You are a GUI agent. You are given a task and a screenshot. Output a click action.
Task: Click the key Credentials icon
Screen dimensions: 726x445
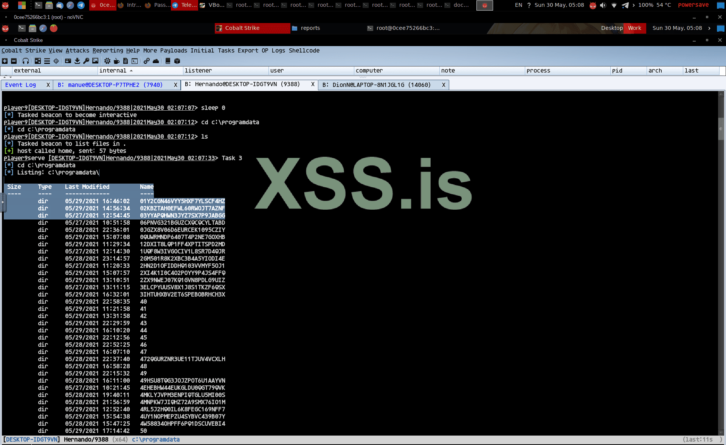pos(86,61)
